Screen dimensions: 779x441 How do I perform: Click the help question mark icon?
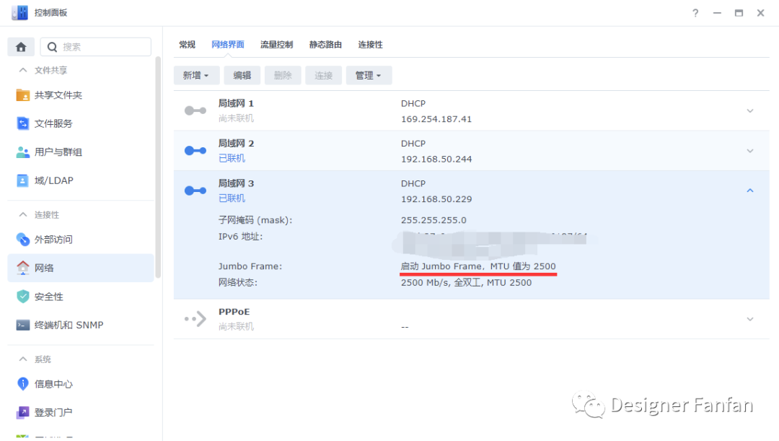point(695,12)
